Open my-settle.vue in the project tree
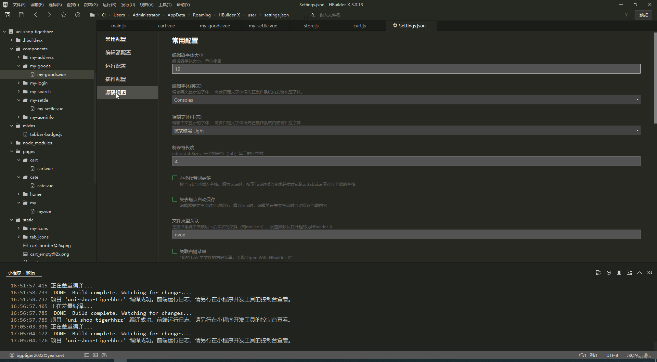Image resolution: width=657 pixels, height=362 pixels. (50, 108)
